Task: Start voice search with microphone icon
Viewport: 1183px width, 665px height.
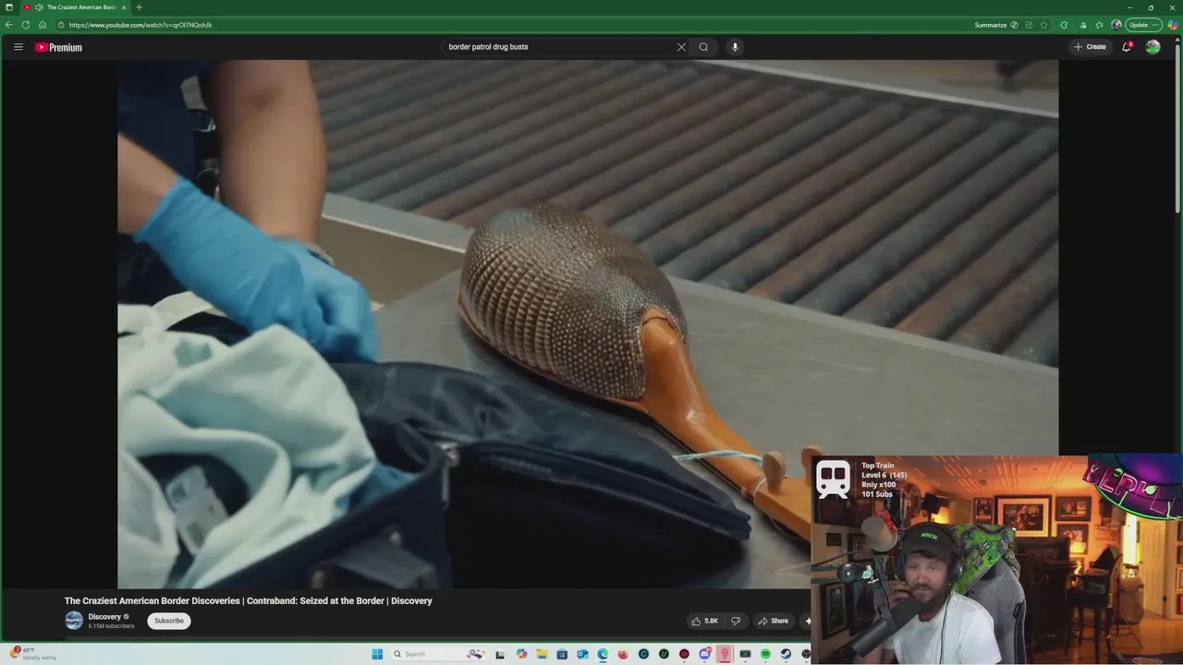Action: (x=735, y=47)
